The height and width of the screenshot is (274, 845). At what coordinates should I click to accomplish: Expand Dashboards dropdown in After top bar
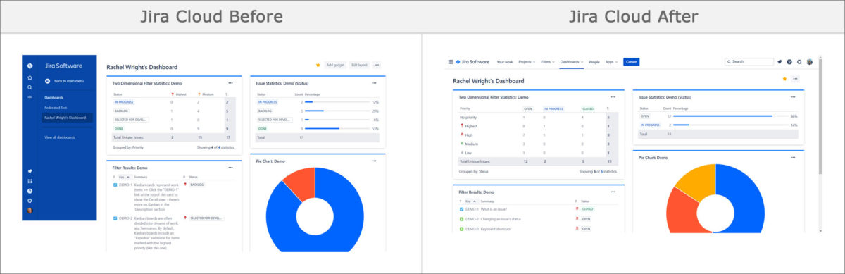click(572, 62)
